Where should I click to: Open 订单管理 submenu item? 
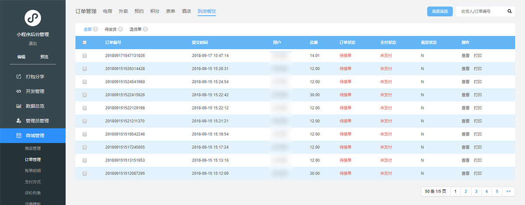[x=33, y=160]
